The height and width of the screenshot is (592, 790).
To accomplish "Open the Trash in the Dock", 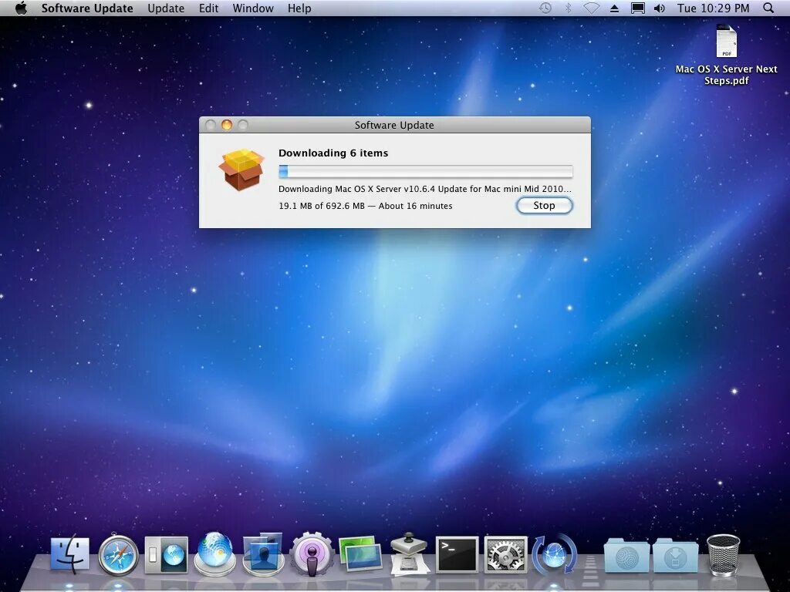I will tap(723, 554).
